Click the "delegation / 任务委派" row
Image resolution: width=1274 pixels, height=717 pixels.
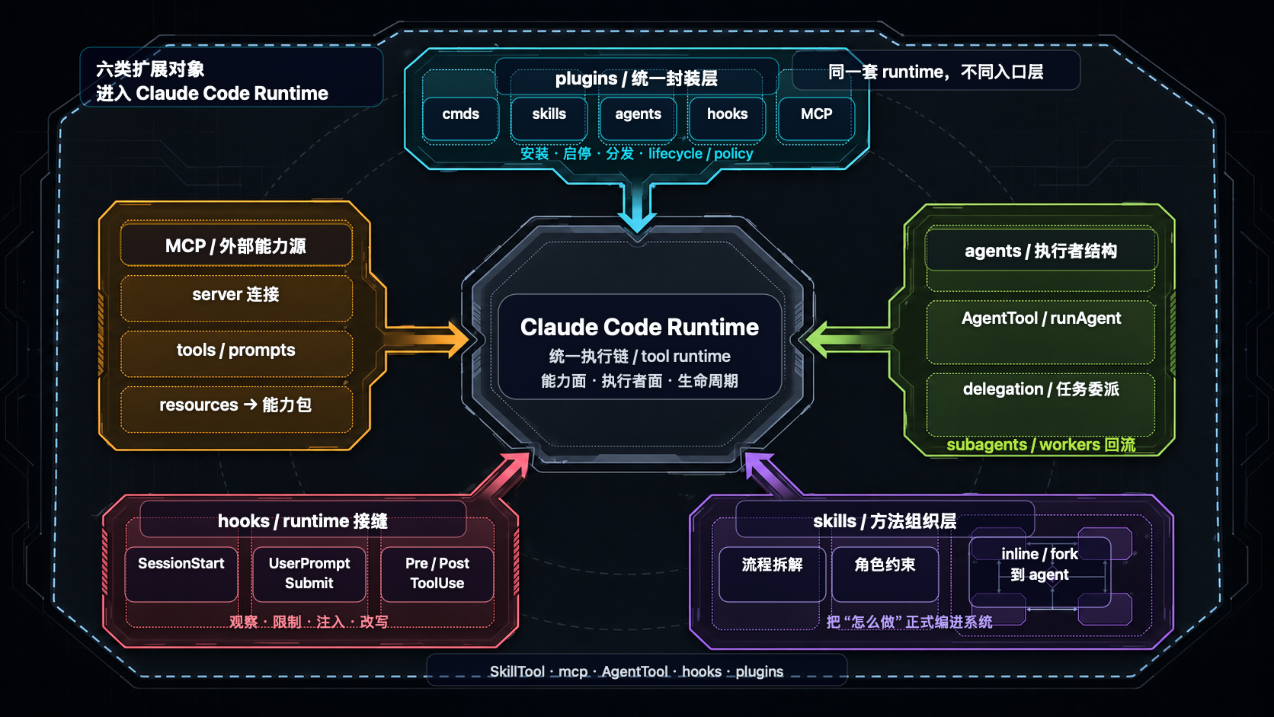[1041, 404]
